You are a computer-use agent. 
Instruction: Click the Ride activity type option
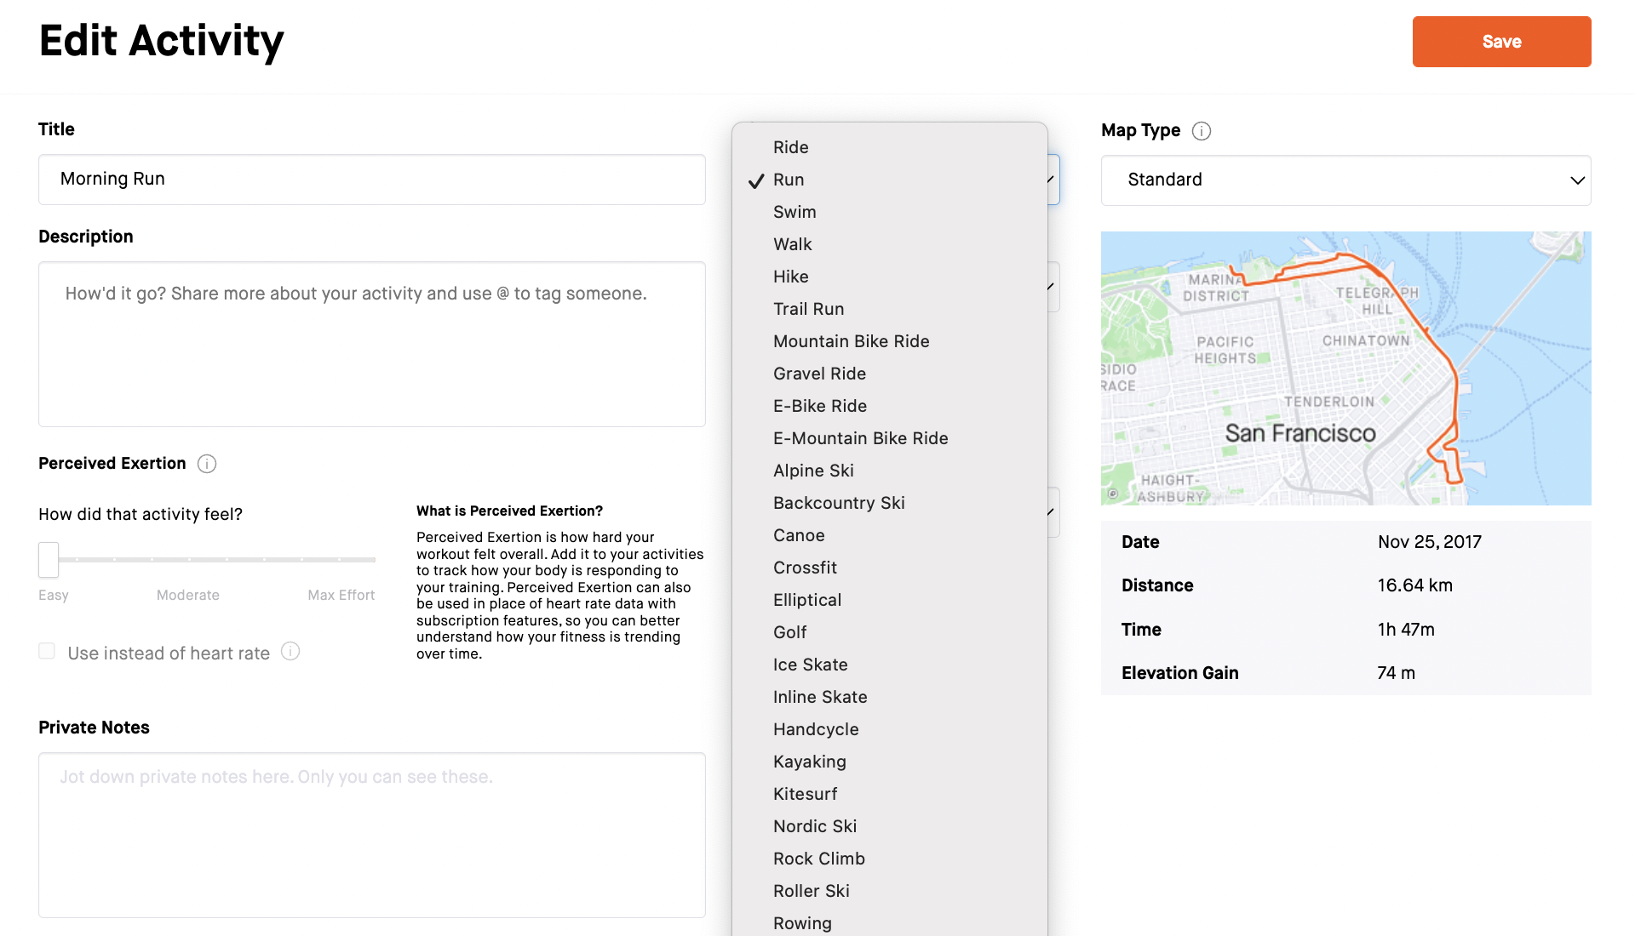pos(790,147)
